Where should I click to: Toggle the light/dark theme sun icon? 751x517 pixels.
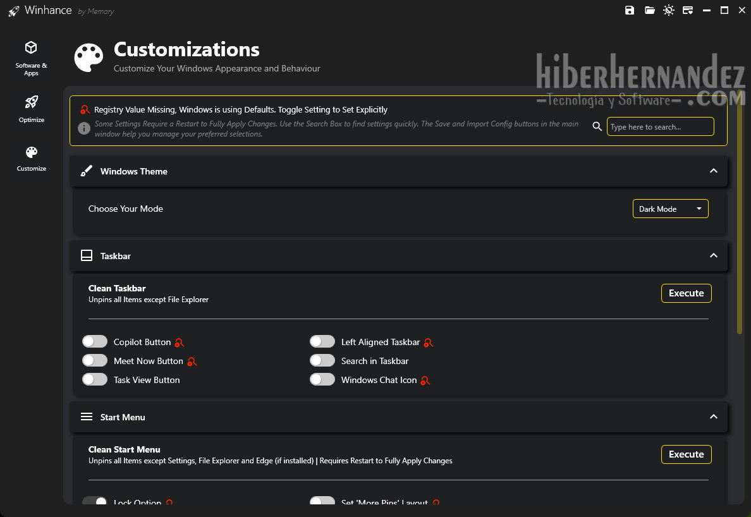coord(669,10)
